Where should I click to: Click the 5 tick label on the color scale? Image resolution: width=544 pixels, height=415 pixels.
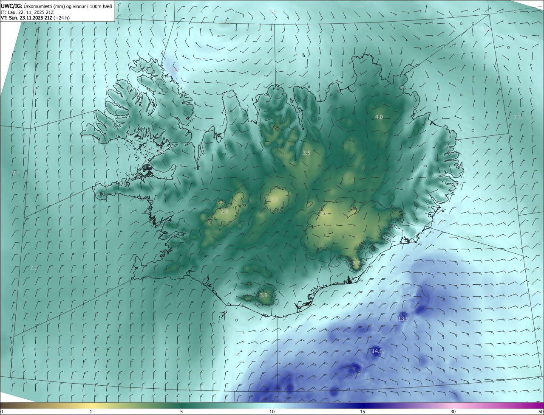click(x=181, y=412)
